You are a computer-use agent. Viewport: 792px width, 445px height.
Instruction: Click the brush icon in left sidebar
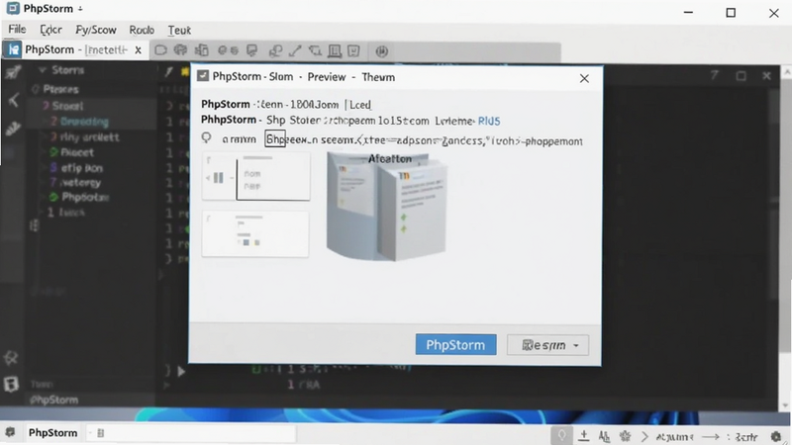click(13, 129)
